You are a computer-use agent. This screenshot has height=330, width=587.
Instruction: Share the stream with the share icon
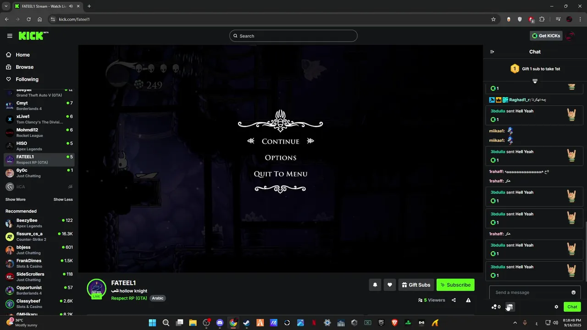click(x=454, y=300)
